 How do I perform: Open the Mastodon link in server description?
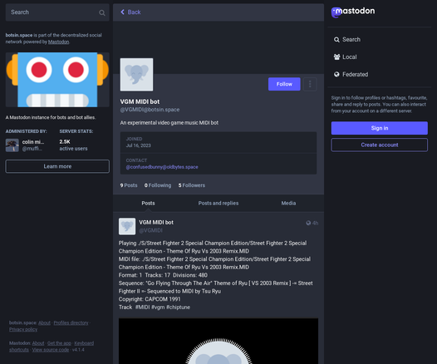click(58, 42)
